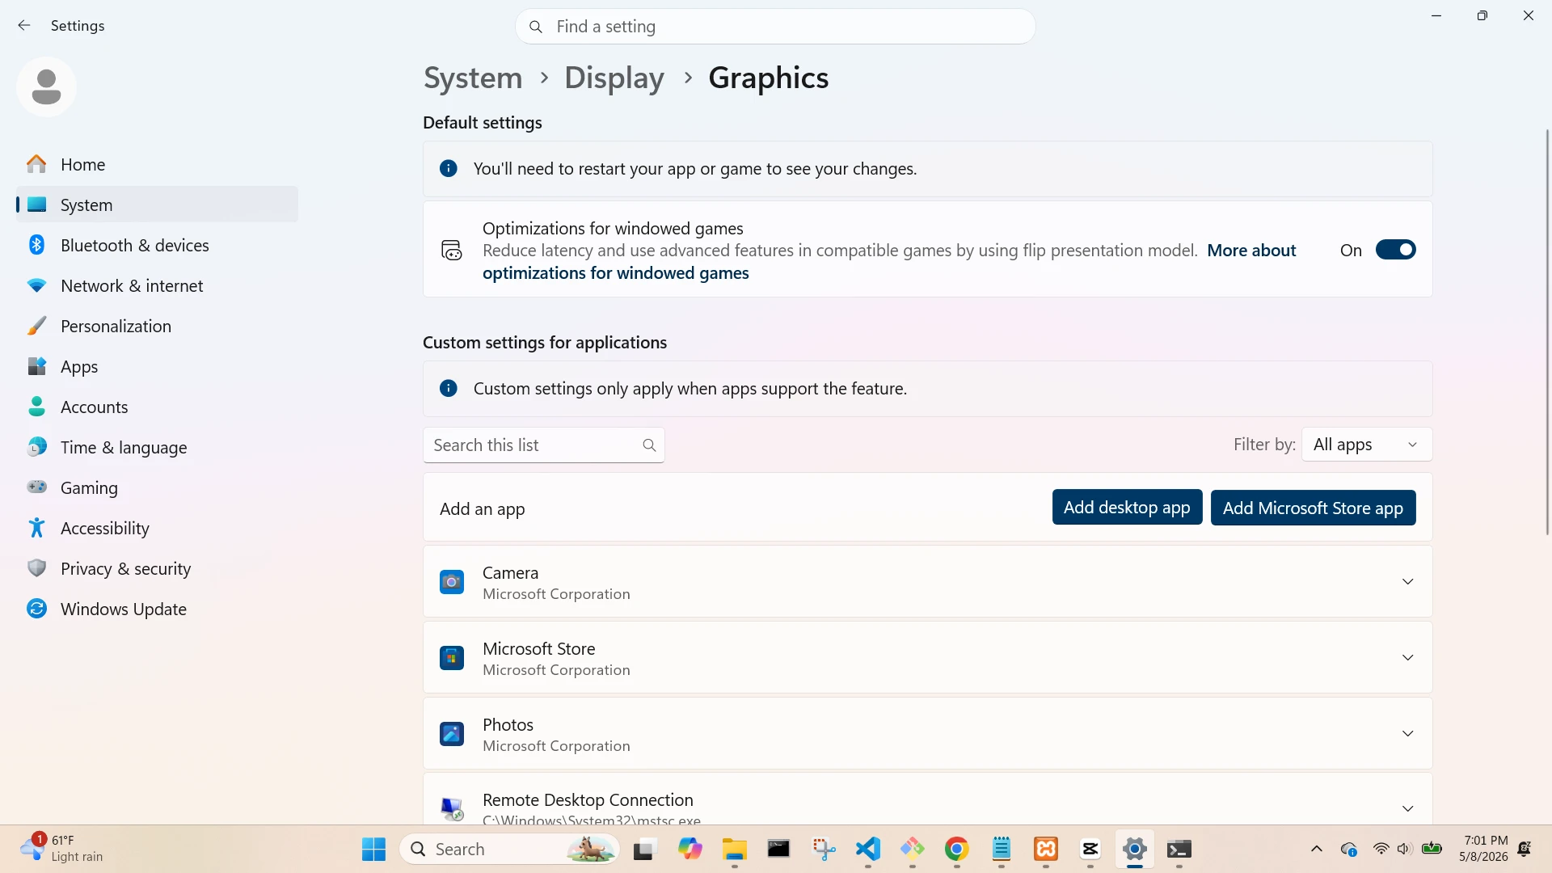The height and width of the screenshot is (873, 1552).
Task: Open the Apps settings page
Action: coord(157,366)
